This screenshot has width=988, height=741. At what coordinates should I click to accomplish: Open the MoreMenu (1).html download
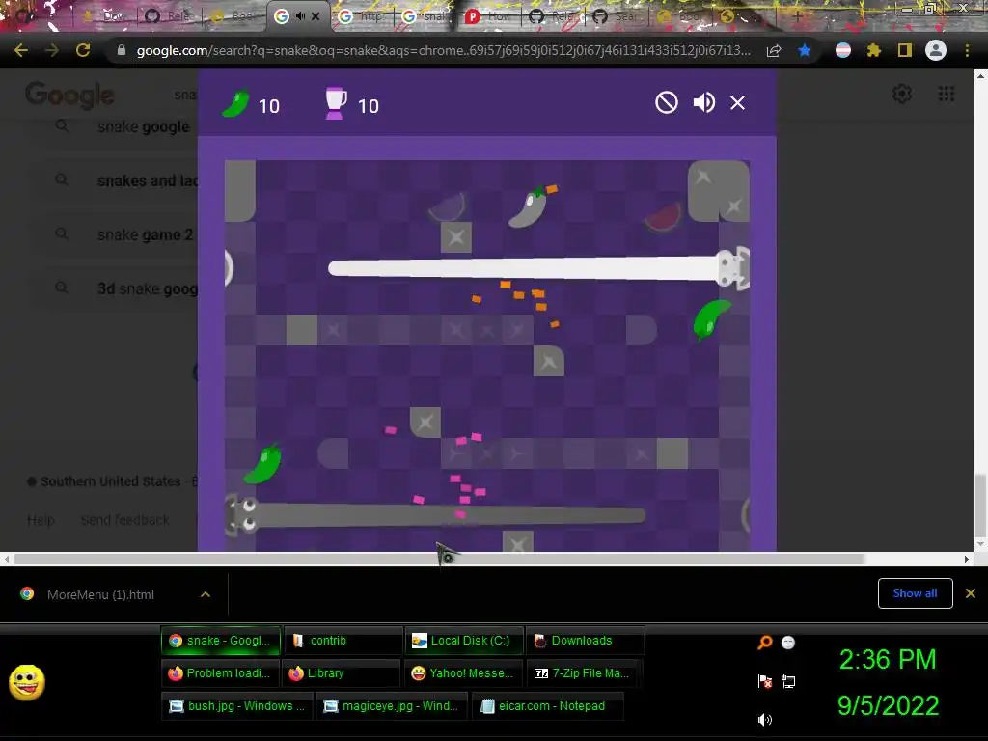[99, 594]
